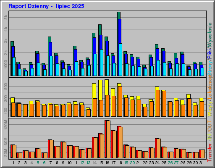
Task: Select the tallest green hits bar on day 18
Action: point(119,16)
